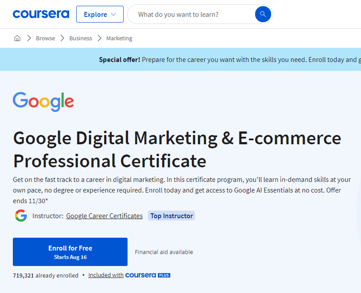Click the Google G instructor avatar

[21, 216]
